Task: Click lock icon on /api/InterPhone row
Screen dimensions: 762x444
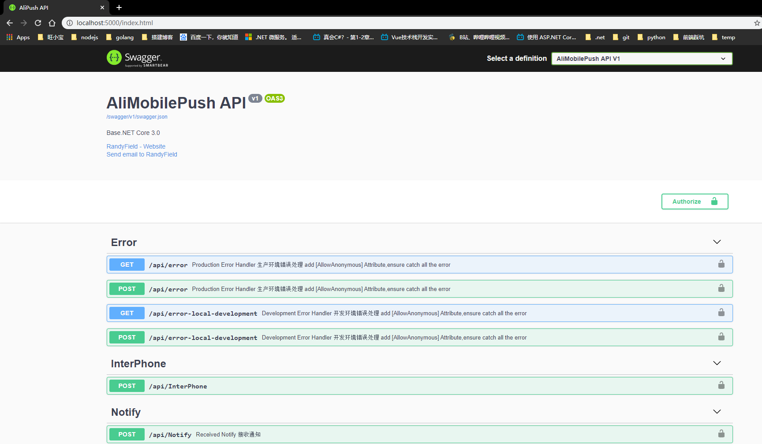Action: point(721,385)
